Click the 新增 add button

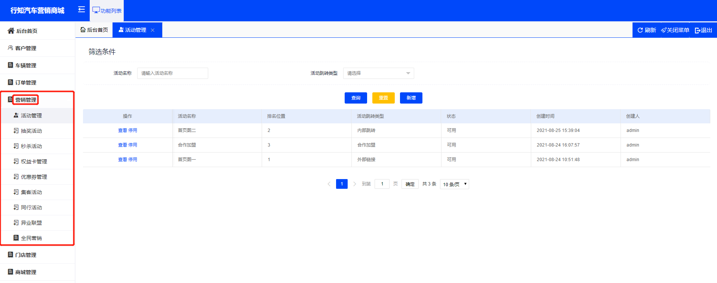point(411,98)
